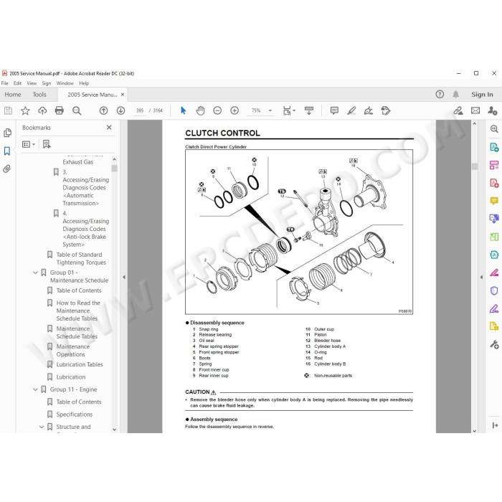Click document vertical scrollbar thumb

(475, 166)
